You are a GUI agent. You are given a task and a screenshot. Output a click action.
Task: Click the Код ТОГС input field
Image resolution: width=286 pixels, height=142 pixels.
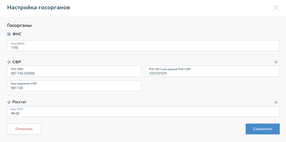(x=143, y=111)
